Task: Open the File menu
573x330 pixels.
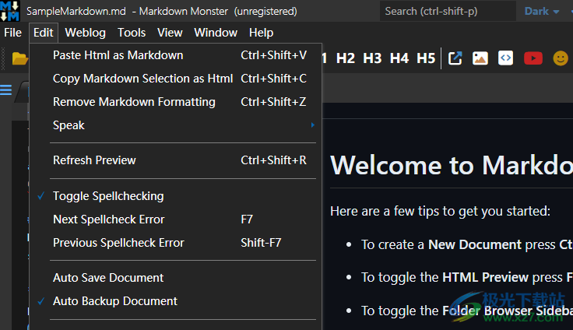Action: coord(12,33)
